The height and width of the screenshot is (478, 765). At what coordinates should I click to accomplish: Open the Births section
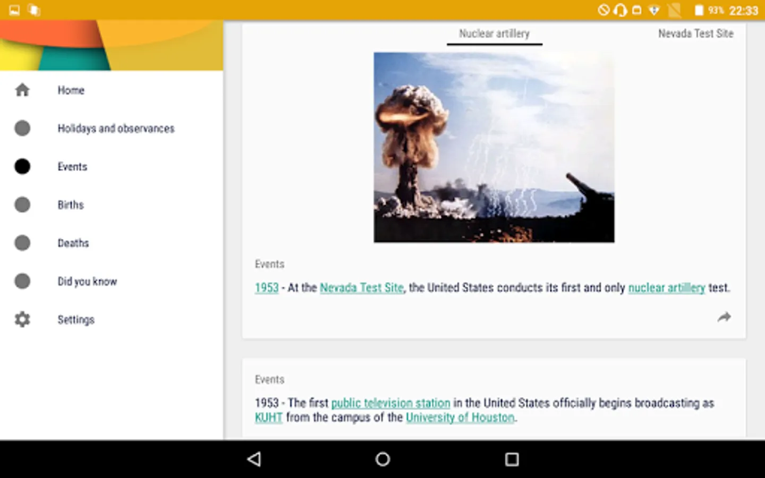point(112,205)
